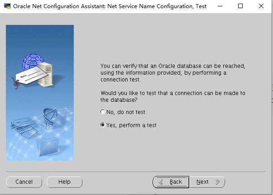Click the Cancel button
The width and height of the screenshot is (273, 195).
point(24,182)
